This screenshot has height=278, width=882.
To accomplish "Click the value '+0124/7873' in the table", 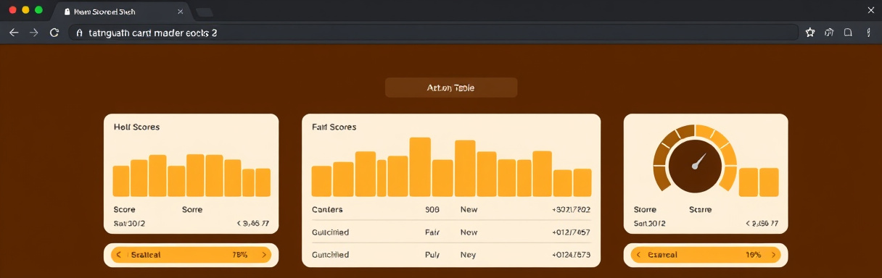I will (571, 255).
